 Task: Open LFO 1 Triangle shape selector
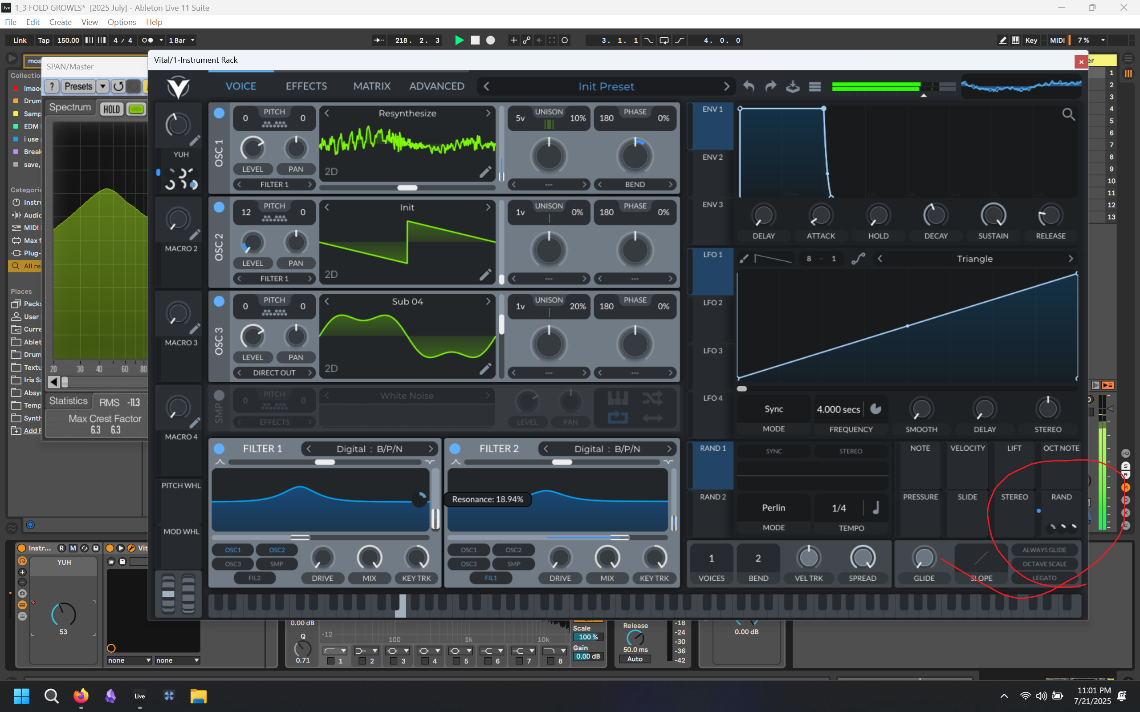[975, 259]
